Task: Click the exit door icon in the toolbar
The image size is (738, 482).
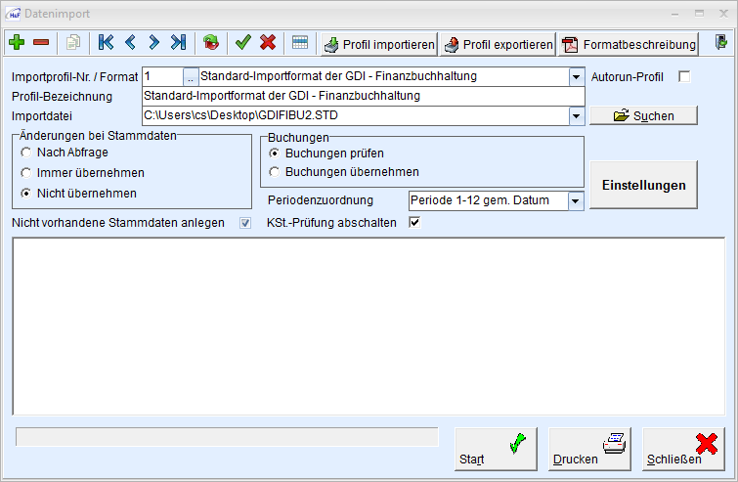Action: 720,42
